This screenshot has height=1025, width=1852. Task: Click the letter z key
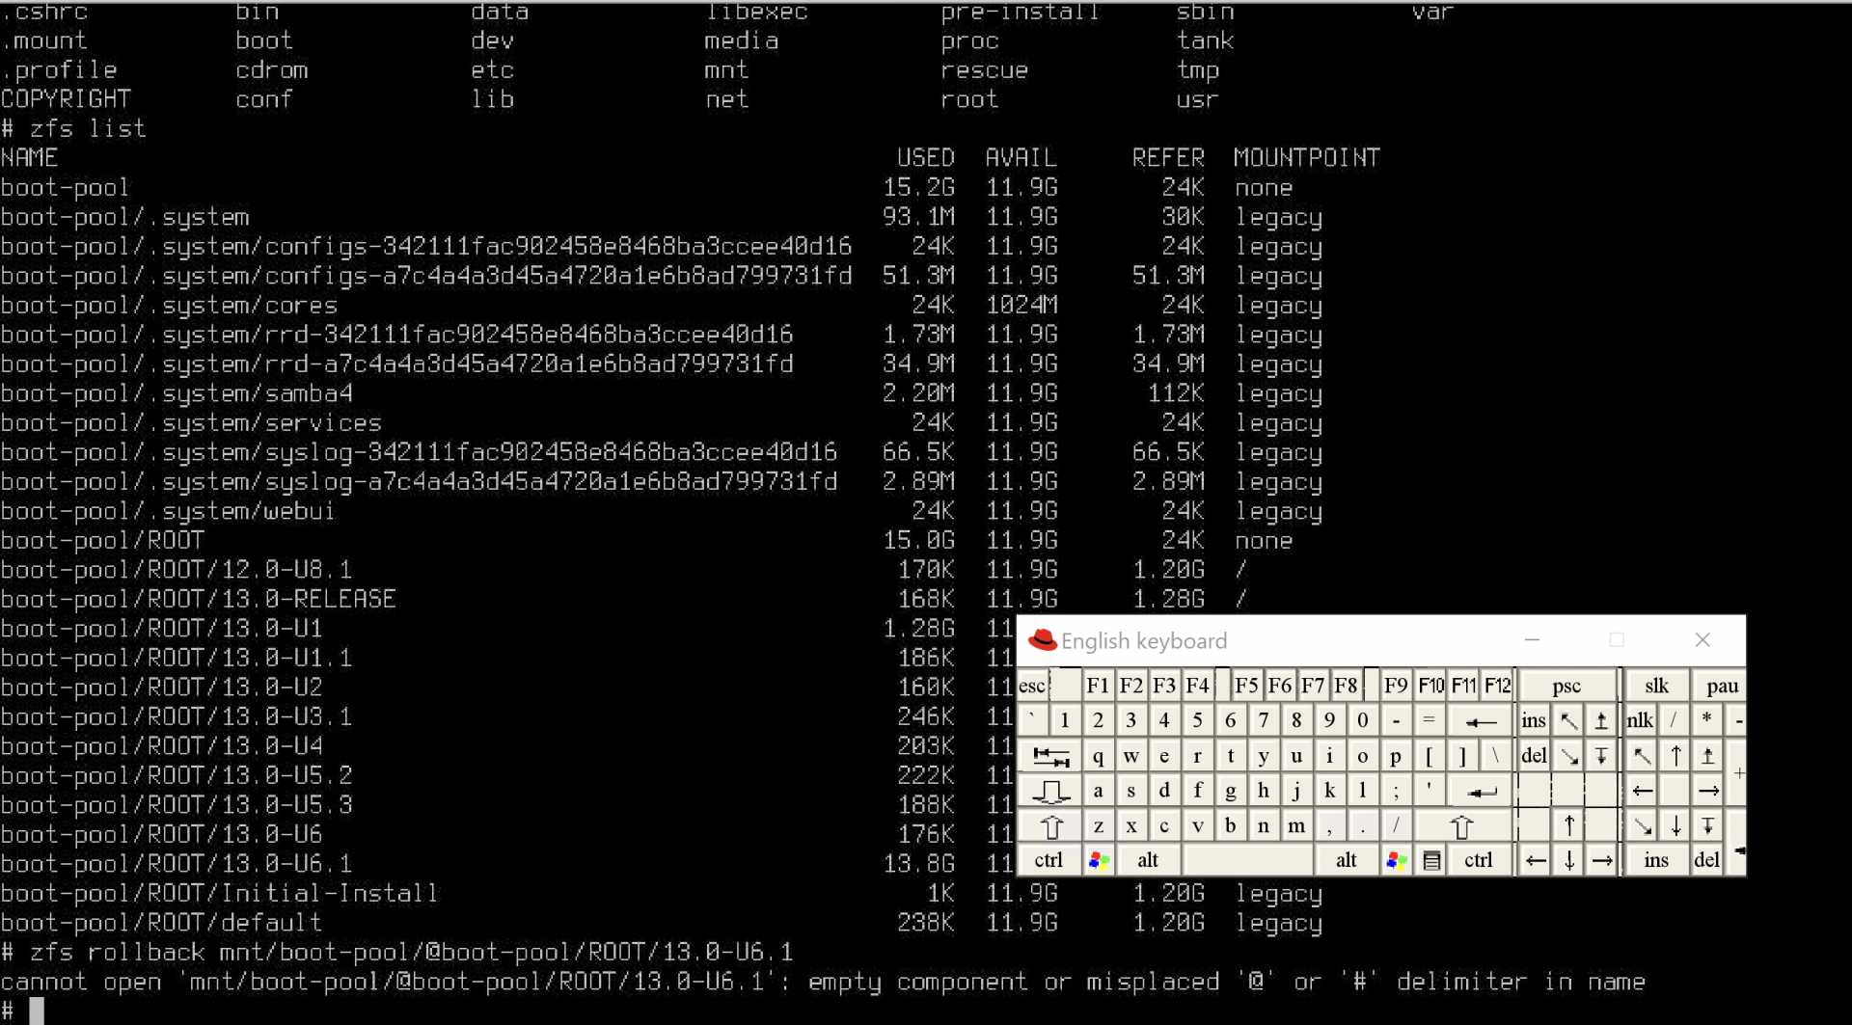[x=1098, y=826]
